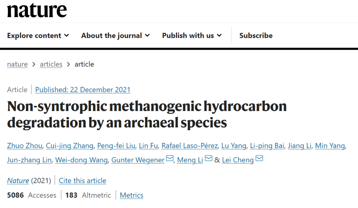The width and height of the screenshot is (358, 208).
Task: Open author Lei Cheng's details
Action: click(x=238, y=160)
